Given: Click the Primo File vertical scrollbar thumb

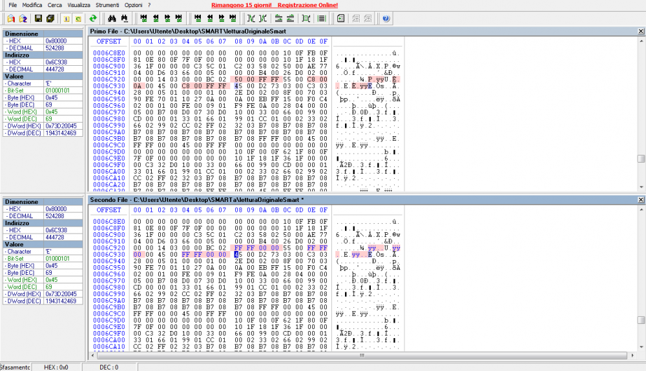Looking at the screenshot, I should pyautogui.click(x=641, y=159).
